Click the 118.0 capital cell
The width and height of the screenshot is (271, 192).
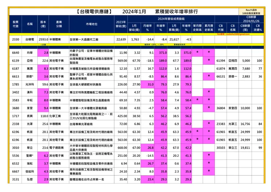43,116
